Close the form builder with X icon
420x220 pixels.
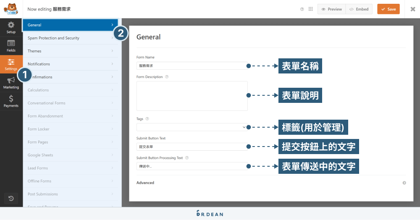(x=413, y=9)
